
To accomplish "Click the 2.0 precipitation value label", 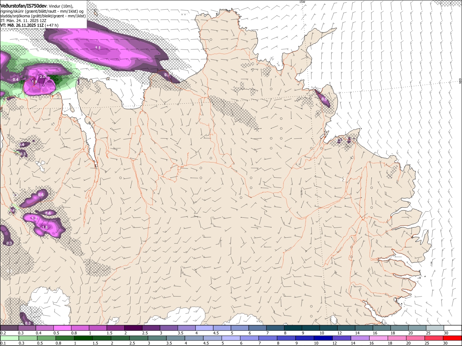I will 43,77.
